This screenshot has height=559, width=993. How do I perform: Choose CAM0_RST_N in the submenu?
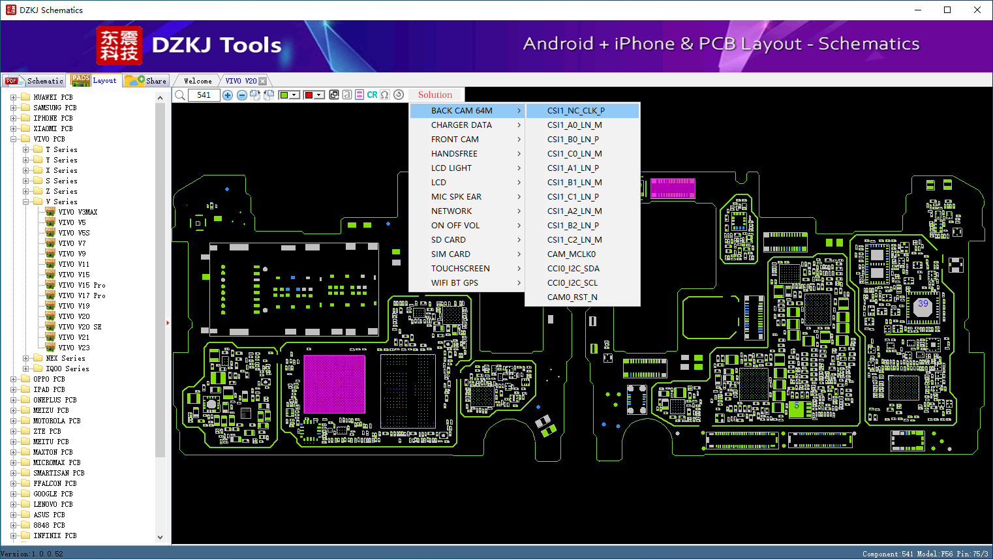click(x=583, y=297)
